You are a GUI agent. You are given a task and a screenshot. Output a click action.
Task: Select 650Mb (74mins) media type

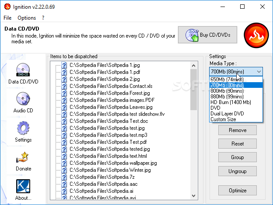click(236, 80)
